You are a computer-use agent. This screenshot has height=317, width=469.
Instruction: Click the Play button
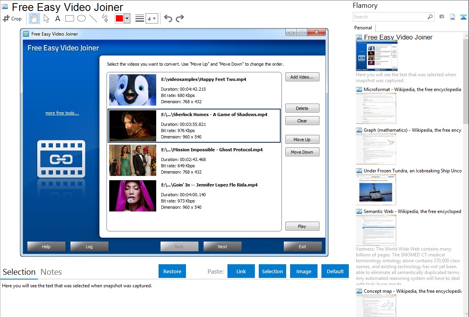pyautogui.click(x=302, y=226)
